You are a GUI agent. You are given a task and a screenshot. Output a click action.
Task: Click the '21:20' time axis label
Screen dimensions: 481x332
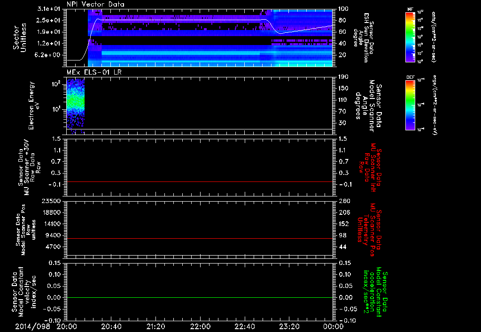click(x=155, y=327)
